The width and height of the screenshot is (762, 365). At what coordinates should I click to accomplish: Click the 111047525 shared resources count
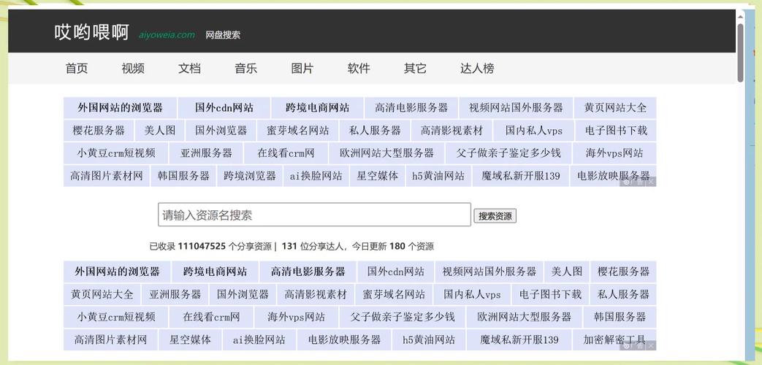[x=202, y=247]
